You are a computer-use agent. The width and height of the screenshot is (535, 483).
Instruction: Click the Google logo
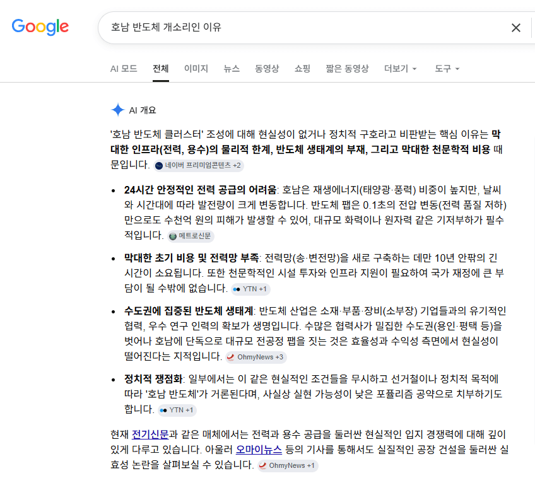coord(40,27)
